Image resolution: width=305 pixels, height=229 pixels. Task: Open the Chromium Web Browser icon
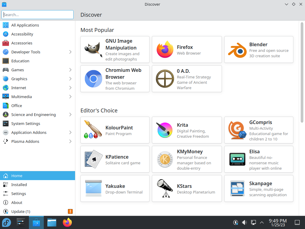93,79
